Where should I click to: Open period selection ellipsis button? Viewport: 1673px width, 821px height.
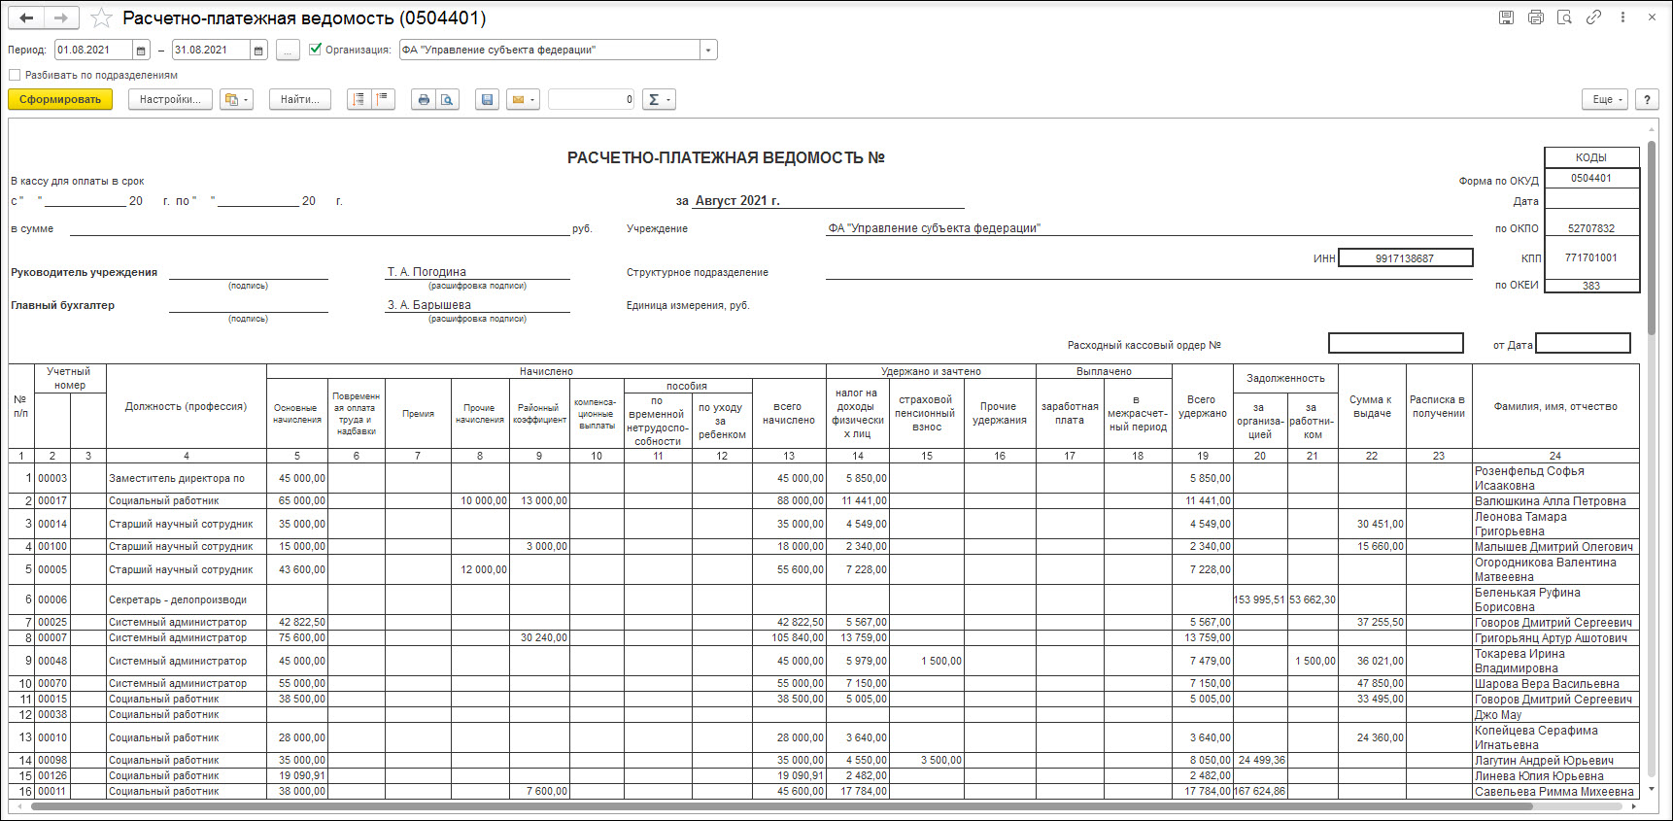pyautogui.click(x=288, y=51)
